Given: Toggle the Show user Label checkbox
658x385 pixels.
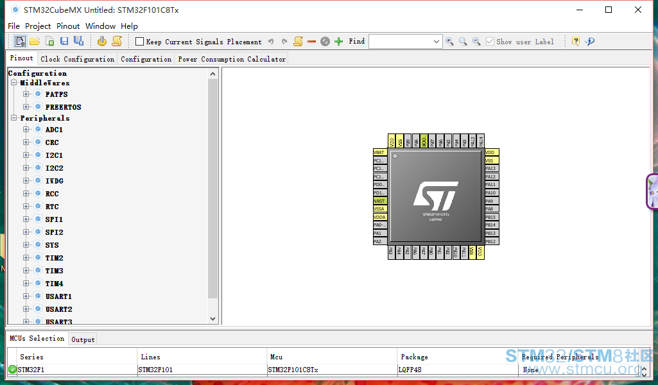Looking at the screenshot, I should point(490,42).
